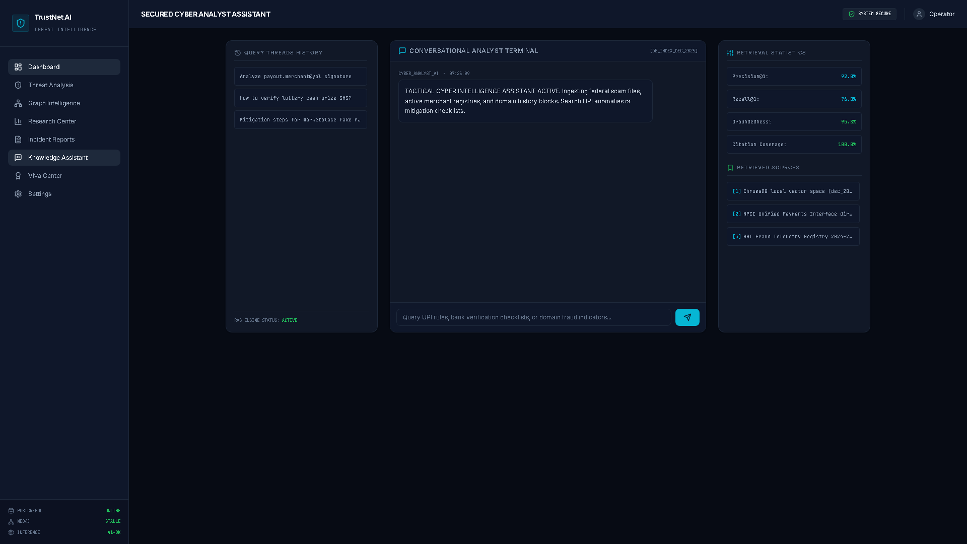Viewport: 967px width, 544px height.
Task: Click the Precision@1 statistic row
Action: coord(794,77)
